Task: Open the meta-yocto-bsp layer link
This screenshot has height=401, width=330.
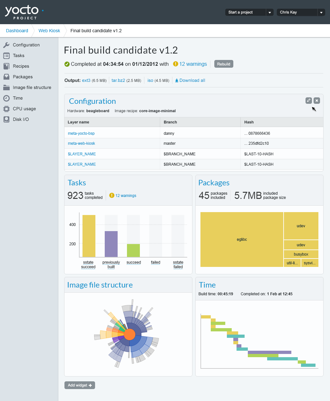Action: (x=81, y=133)
